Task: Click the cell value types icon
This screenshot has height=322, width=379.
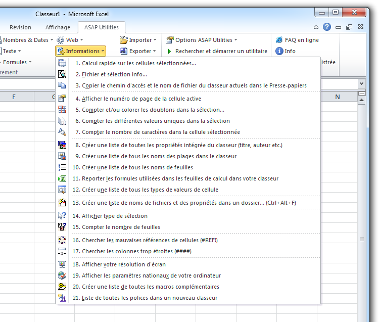Action: [62, 190]
